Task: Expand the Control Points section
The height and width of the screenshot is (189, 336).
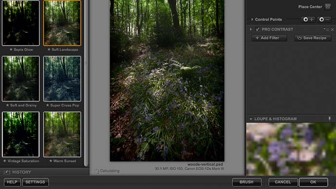Action: 252,19
